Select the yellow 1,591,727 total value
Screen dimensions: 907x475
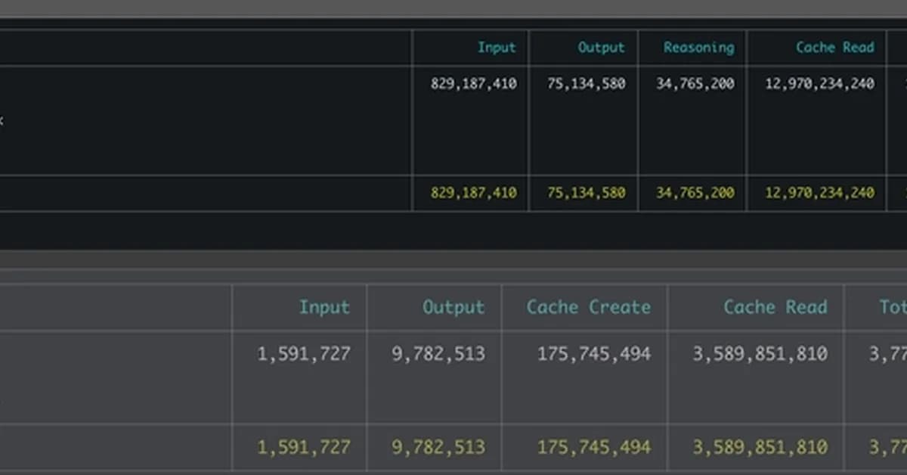coord(304,447)
